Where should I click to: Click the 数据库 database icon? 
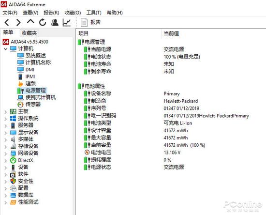pyautogui.click(x=13, y=195)
